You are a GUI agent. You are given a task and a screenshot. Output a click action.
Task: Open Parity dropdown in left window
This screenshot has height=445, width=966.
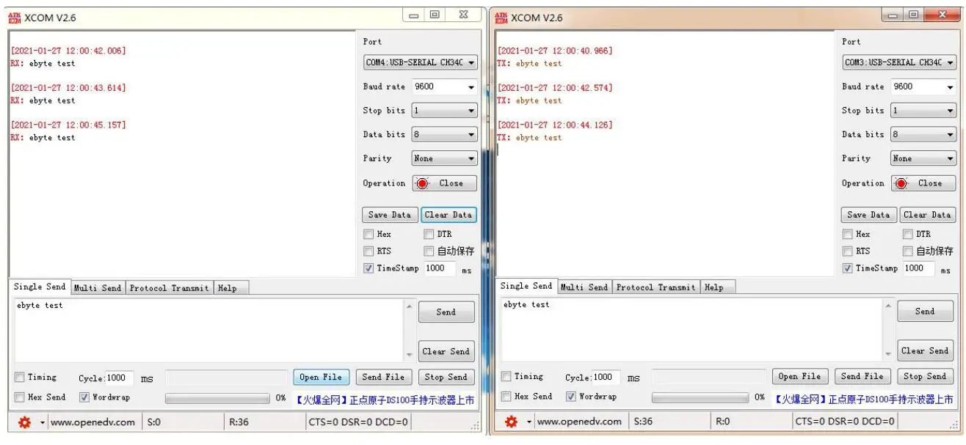[445, 158]
